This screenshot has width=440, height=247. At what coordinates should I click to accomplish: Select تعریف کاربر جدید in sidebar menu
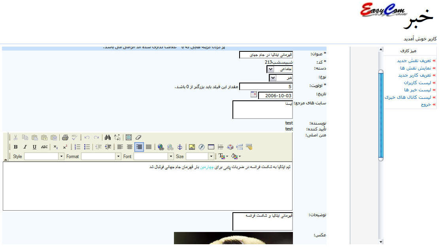pos(414,75)
